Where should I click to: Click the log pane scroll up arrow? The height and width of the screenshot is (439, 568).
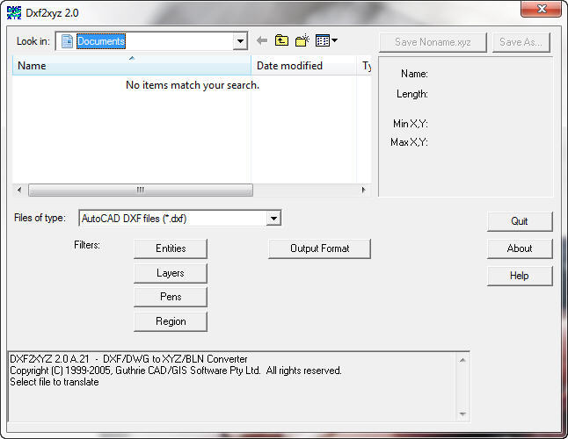click(462, 360)
